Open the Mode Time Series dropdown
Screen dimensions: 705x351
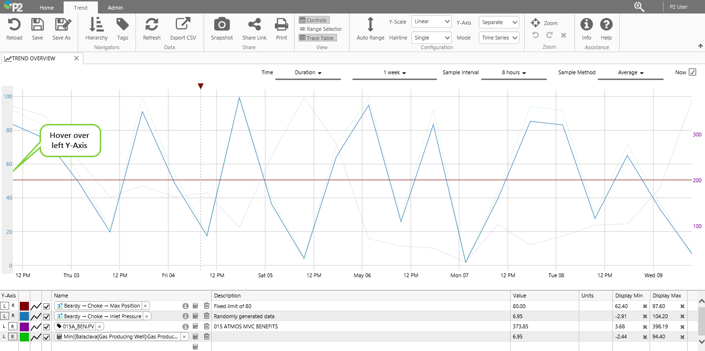tap(499, 38)
